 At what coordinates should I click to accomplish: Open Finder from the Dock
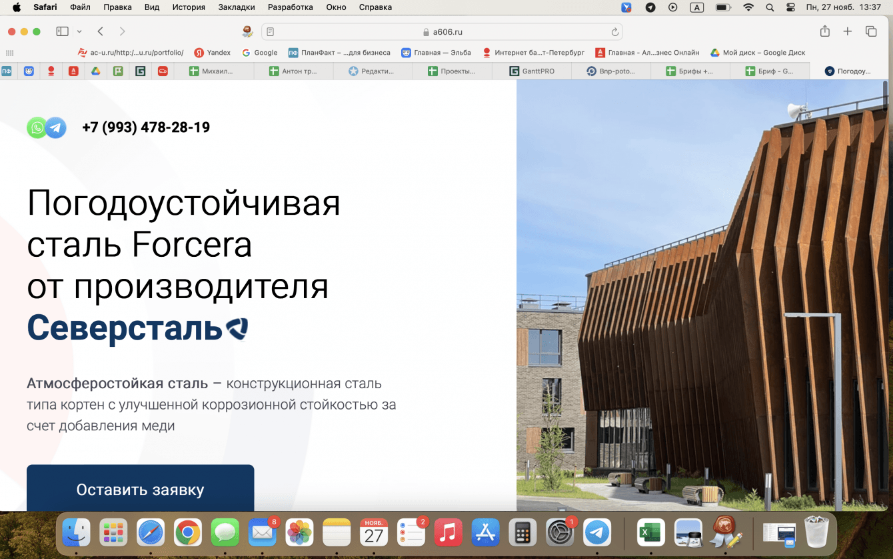(77, 533)
